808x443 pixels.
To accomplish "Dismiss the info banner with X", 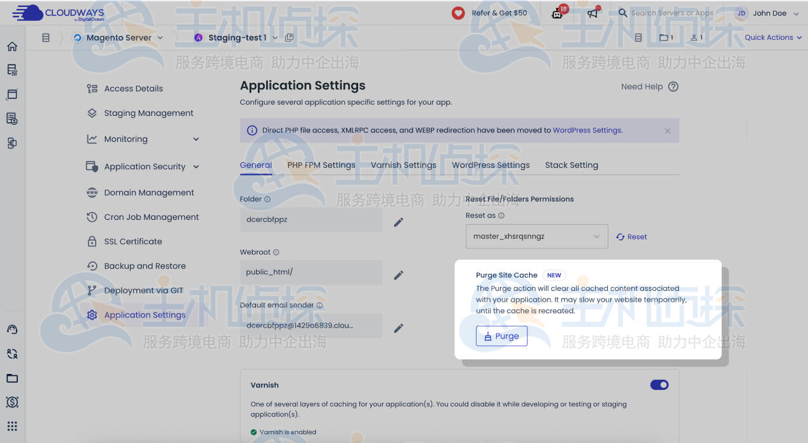I will [667, 131].
